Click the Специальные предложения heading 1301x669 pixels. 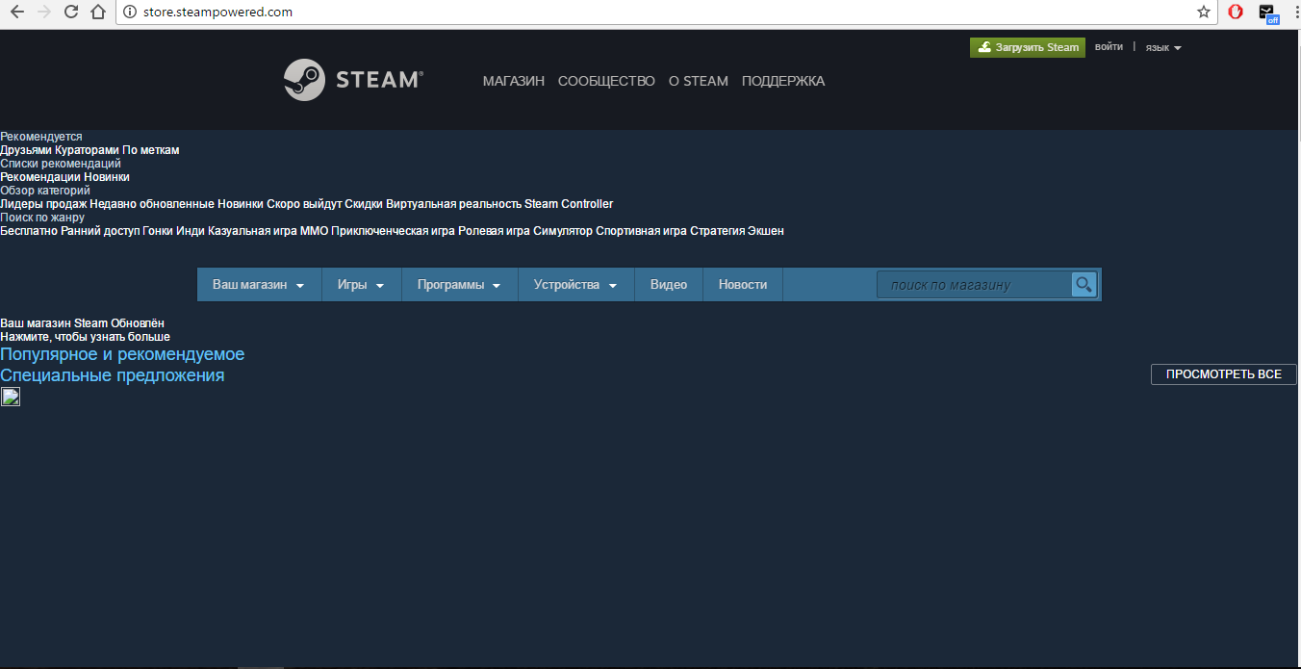112,375
